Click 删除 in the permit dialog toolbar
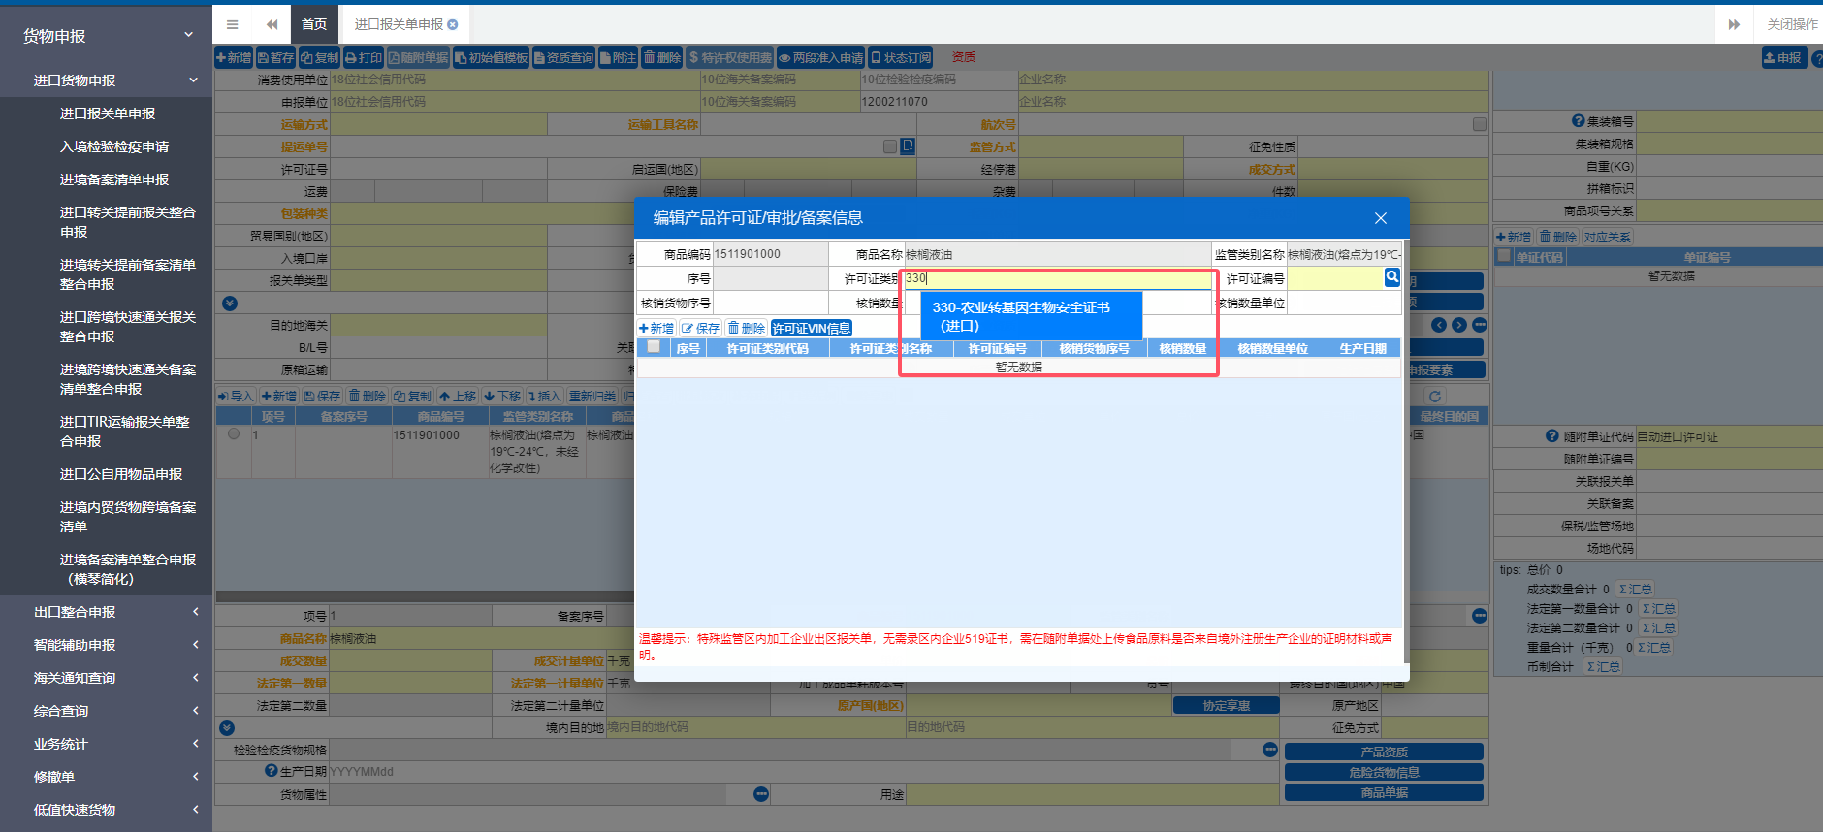 pyautogui.click(x=747, y=329)
